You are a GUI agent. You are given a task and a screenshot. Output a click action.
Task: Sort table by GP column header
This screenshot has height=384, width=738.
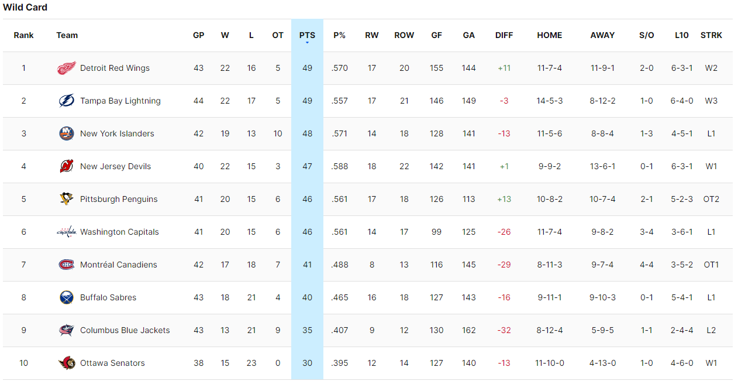(198, 35)
